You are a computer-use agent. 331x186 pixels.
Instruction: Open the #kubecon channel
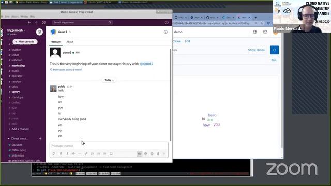17,60
